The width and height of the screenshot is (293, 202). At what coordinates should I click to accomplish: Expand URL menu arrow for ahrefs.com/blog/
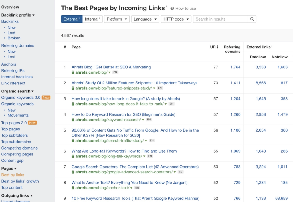point(110,72)
